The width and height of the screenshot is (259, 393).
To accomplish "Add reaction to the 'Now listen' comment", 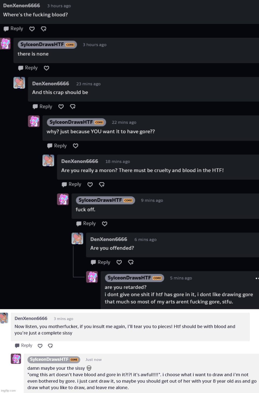I will click(x=50, y=346).
